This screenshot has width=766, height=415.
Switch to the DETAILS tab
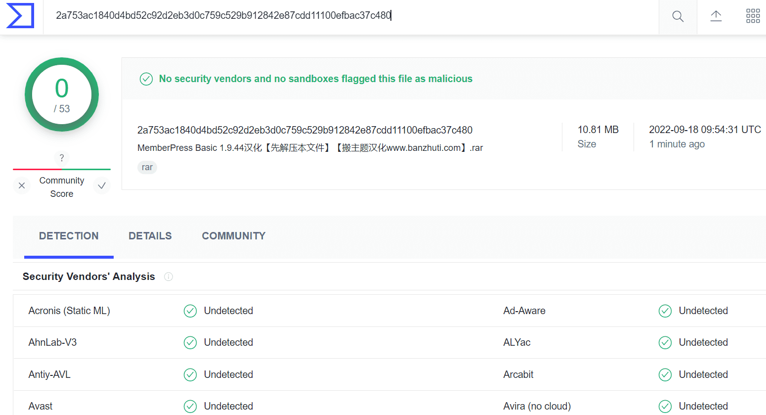tap(150, 236)
